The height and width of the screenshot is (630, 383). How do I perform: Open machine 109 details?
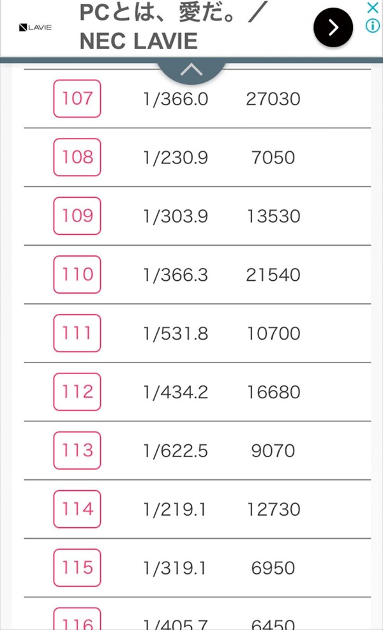point(77,216)
